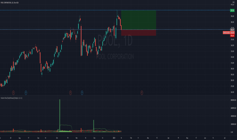Viewport: 237px width, 140px height.
Task: Click the 0.00 label on volume axis
Action: pyautogui.click(x=232, y=132)
